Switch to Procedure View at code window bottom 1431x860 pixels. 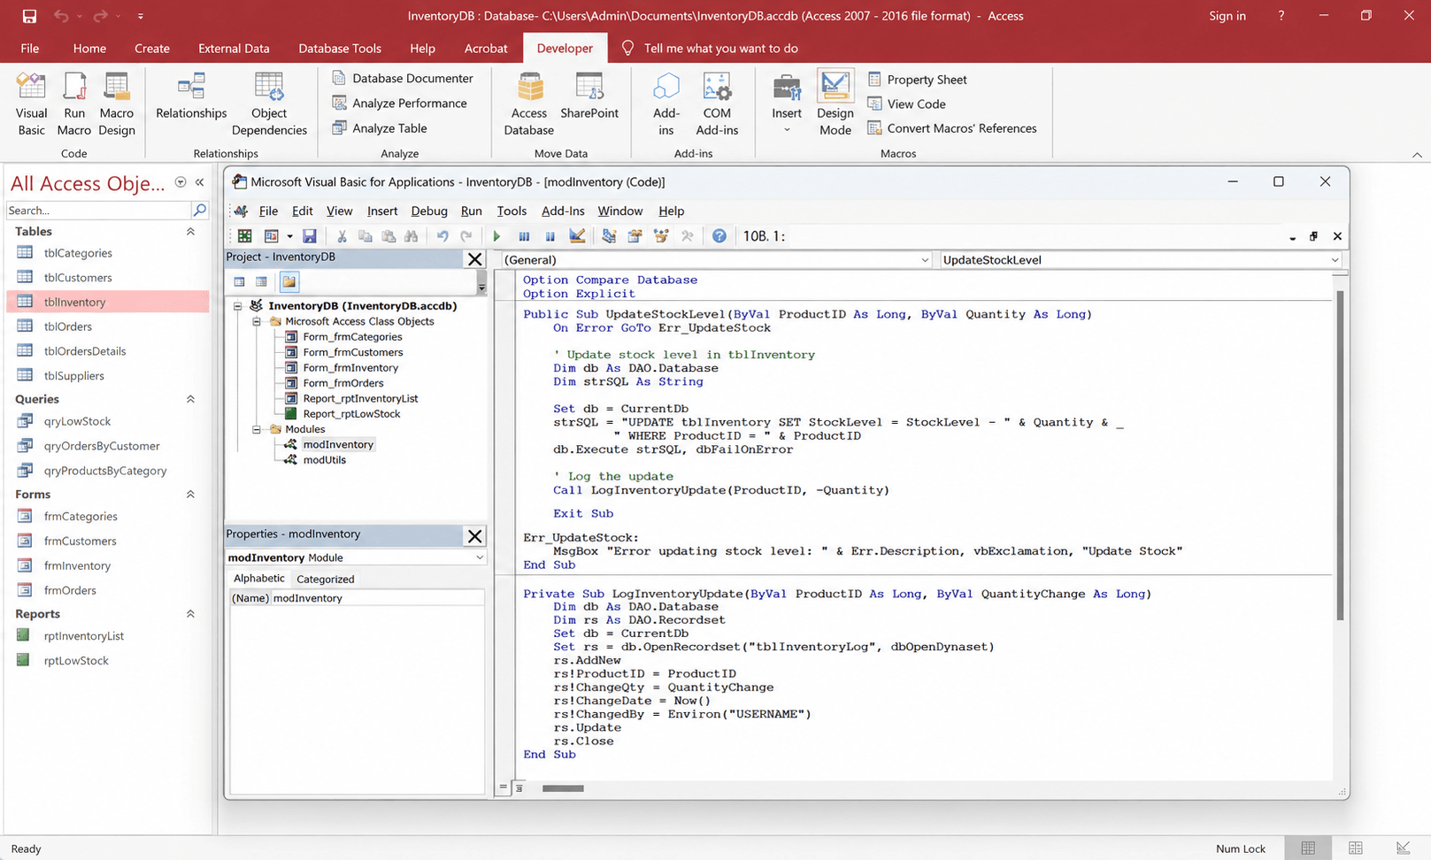504,787
